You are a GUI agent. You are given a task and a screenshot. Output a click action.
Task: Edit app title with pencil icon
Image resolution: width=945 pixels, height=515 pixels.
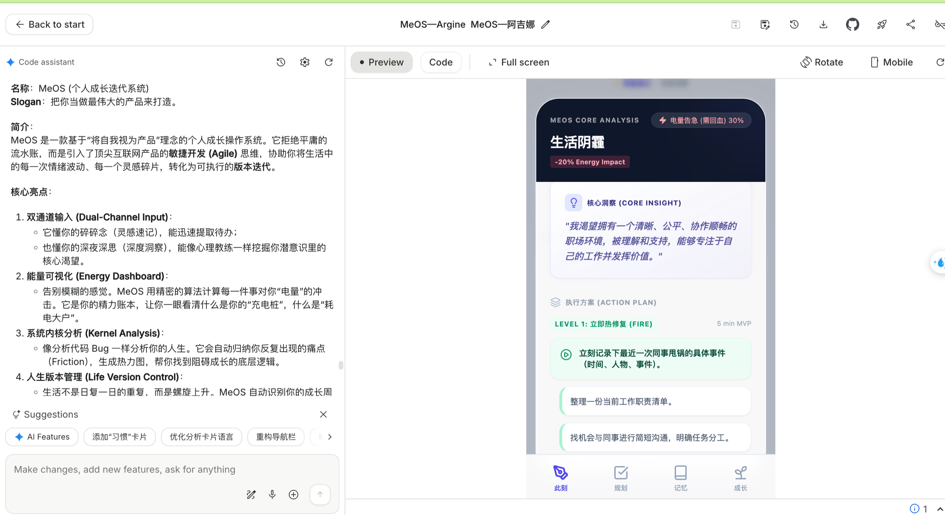[546, 24]
